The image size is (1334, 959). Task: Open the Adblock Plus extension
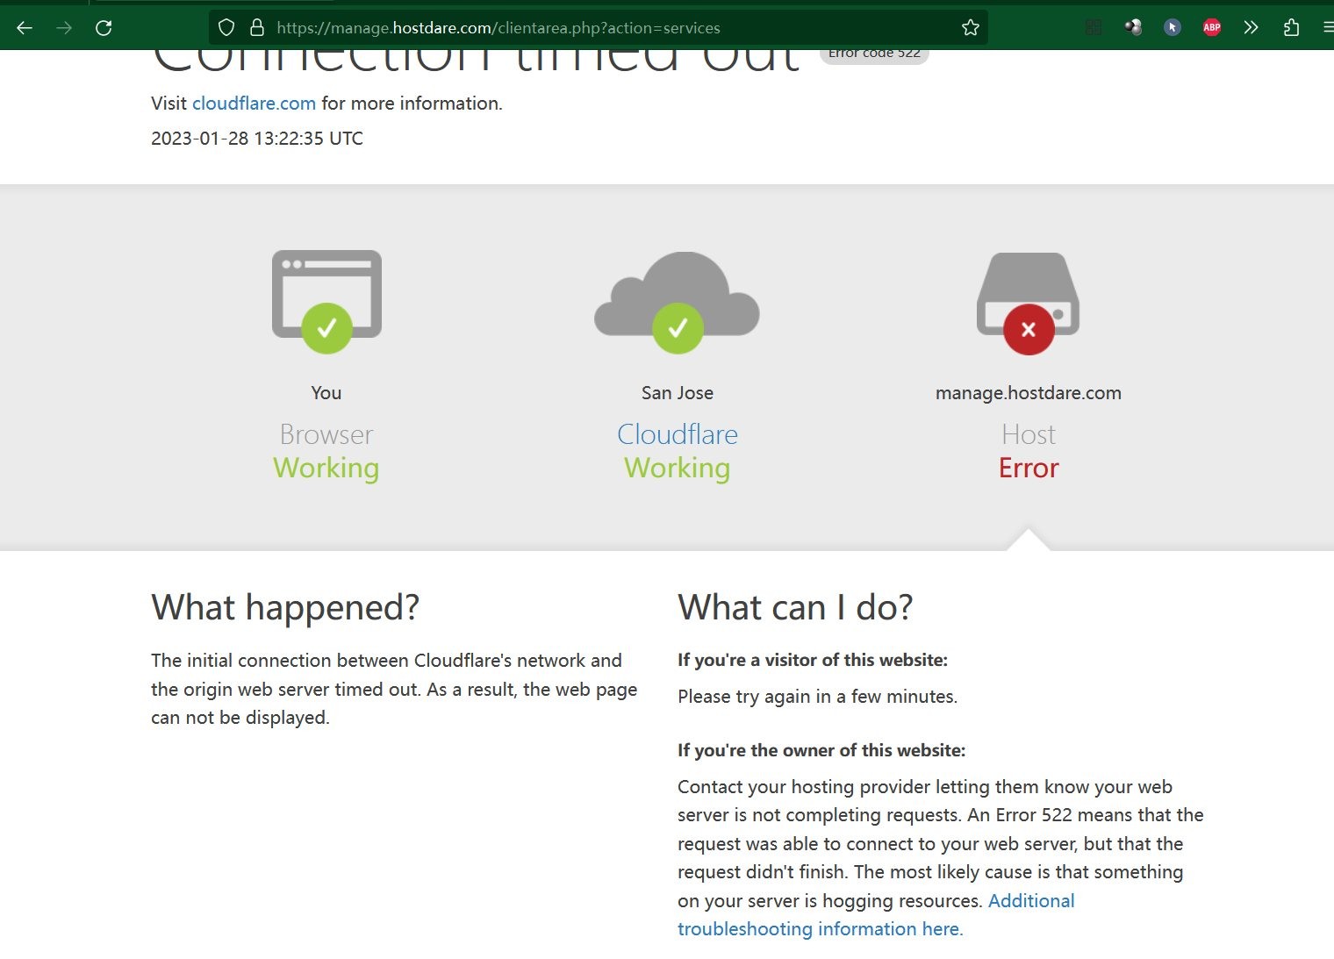pos(1212,28)
